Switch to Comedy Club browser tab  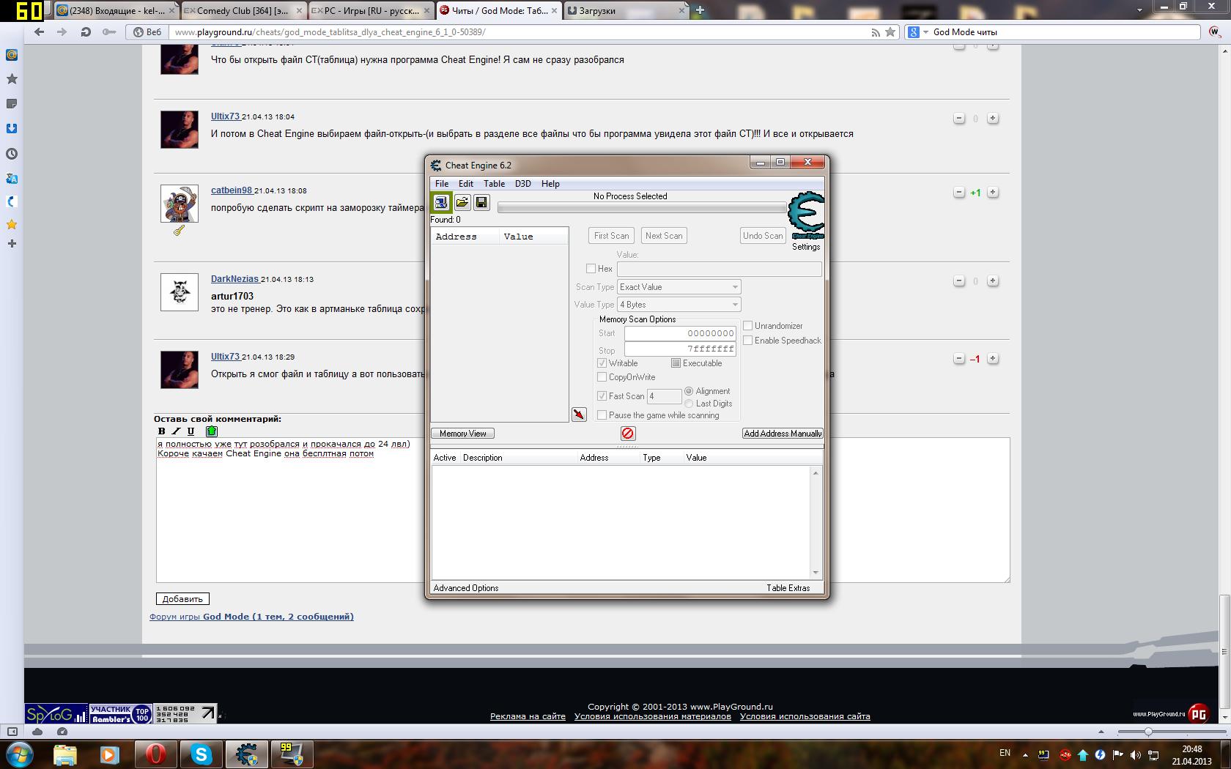pyautogui.click(x=243, y=10)
